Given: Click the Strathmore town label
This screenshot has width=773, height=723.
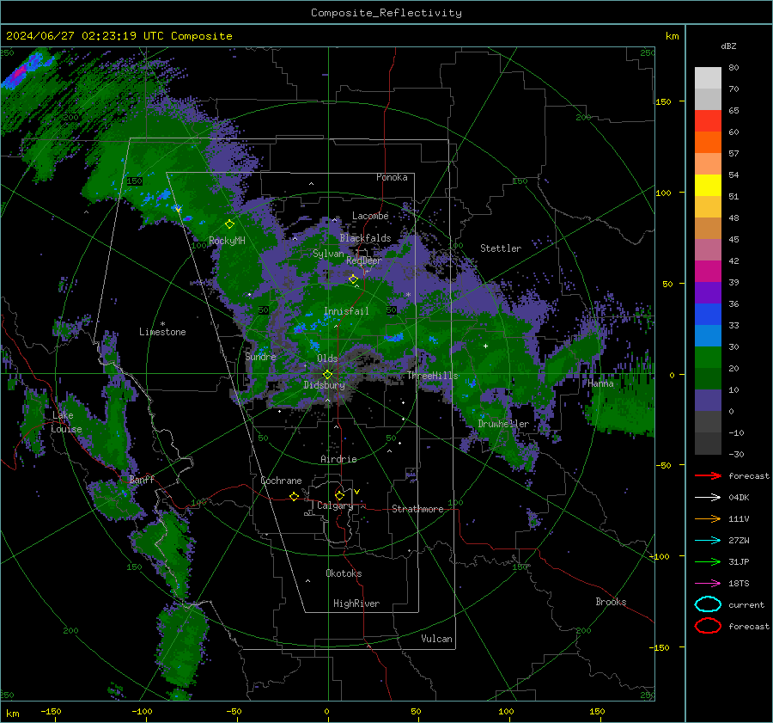Looking at the screenshot, I should pos(417,509).
